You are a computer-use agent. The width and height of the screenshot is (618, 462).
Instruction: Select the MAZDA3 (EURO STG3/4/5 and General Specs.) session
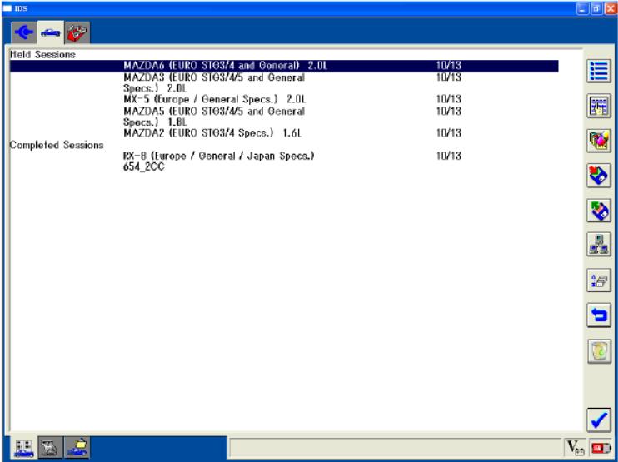coord(284,82)
